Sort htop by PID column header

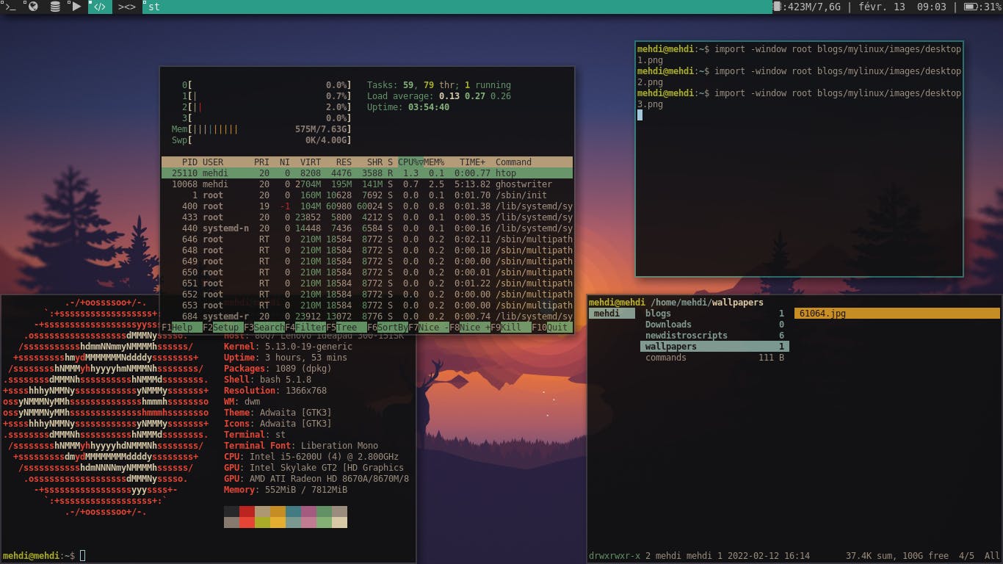pos(190,162)
